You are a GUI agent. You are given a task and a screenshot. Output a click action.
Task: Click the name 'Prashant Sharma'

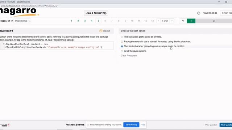[x=75, y=125]
